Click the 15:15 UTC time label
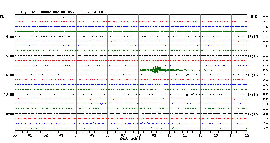The image size is (270, 143). [x=253, y=75]
